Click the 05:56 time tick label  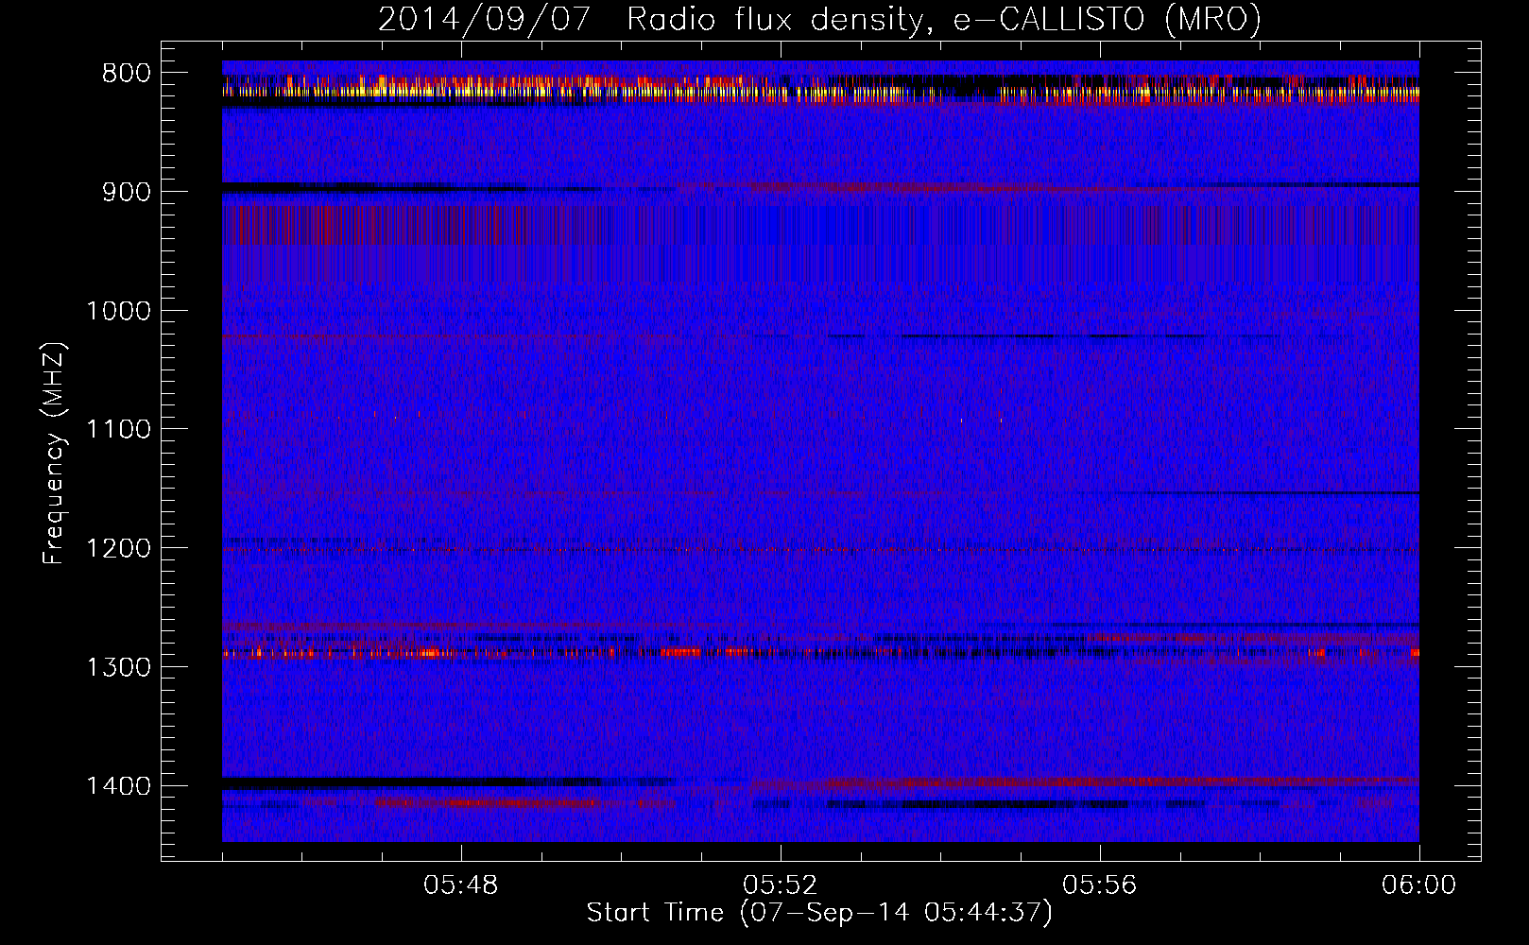[1100, 885]
